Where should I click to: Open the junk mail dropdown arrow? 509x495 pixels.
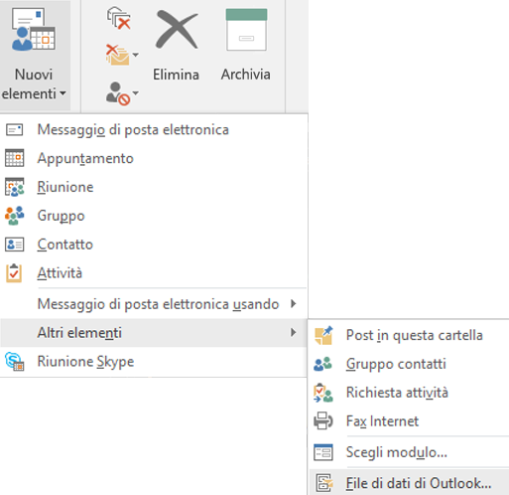pyautogui.click(x=136, y=93)
